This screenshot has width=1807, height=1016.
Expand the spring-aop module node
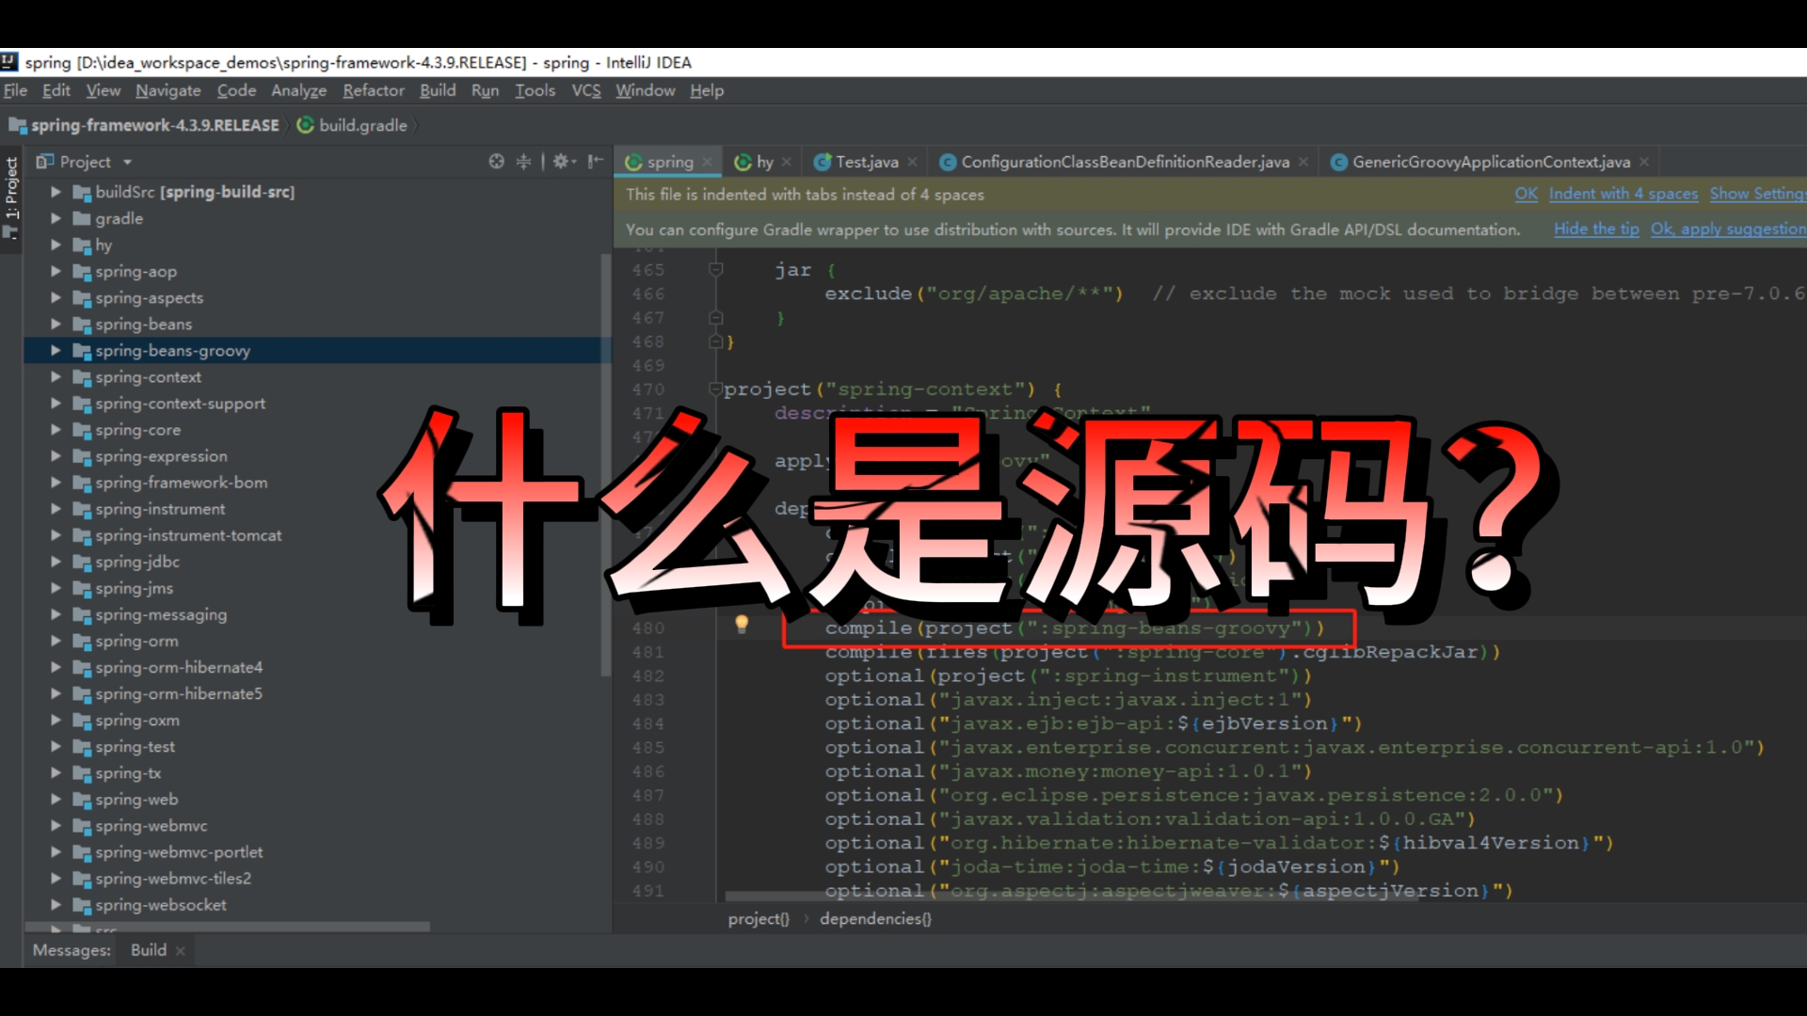[x=56, y=271]
